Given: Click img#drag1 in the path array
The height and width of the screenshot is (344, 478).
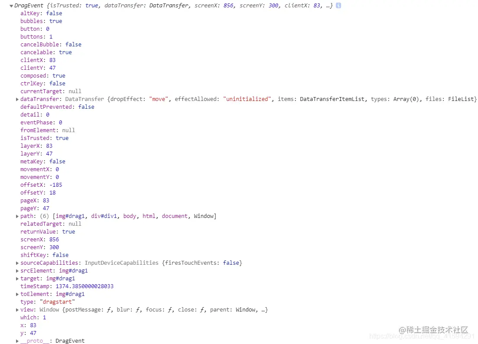Looking at the screenshot, I should coord(70,216).
